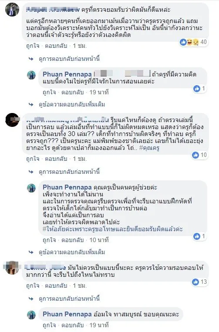Expand more replies below the 10 นาที reply
Screen dimensions: 219x332
(72, 252)
